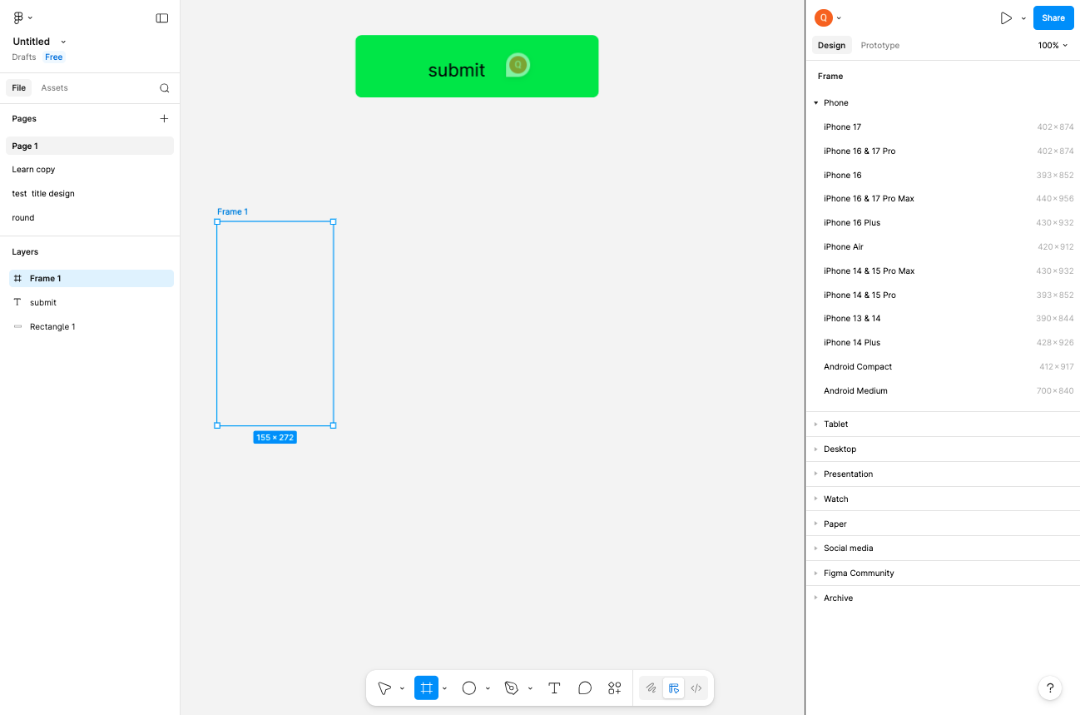The image size is (1080, 715).
Task: Click the rectangle icon of Rectangle 1 layer
Action: tap(17, 327)
